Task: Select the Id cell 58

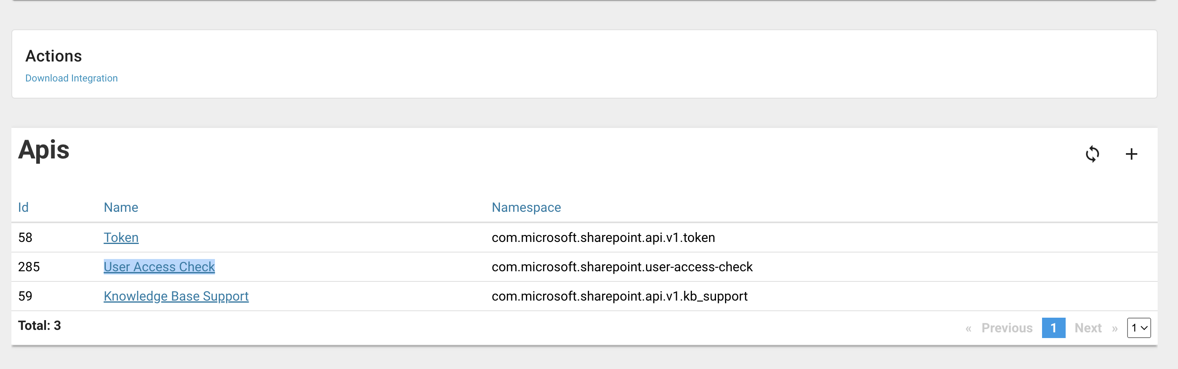Action: [25, 237]
